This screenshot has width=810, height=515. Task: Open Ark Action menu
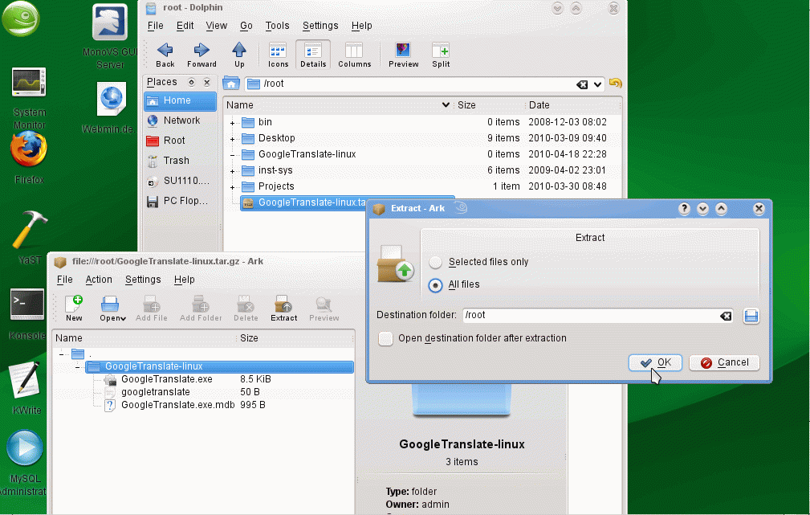point(99,280)
